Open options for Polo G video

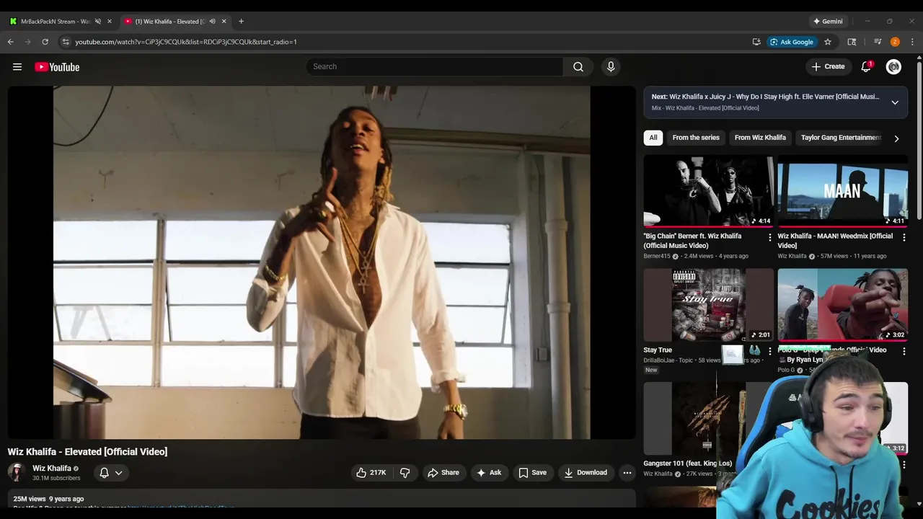pos(904,351)
